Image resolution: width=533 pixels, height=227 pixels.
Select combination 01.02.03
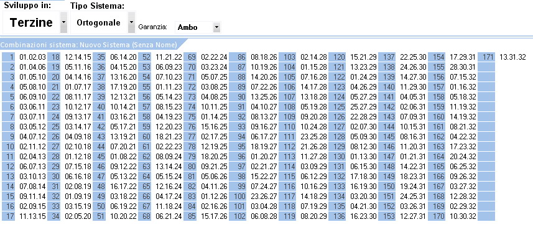pos(32,57)
